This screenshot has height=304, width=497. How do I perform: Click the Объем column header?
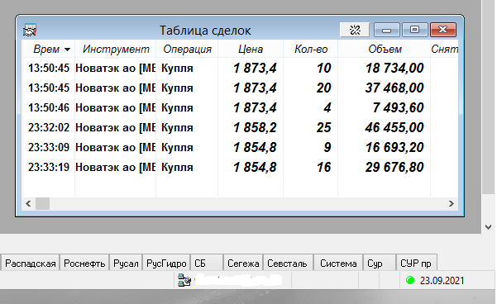tap(385, 49)
